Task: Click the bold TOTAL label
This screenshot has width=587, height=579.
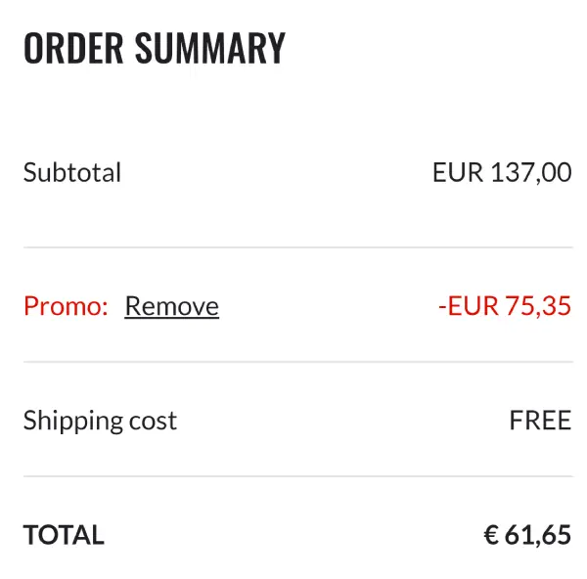Action: coord(64,534)
